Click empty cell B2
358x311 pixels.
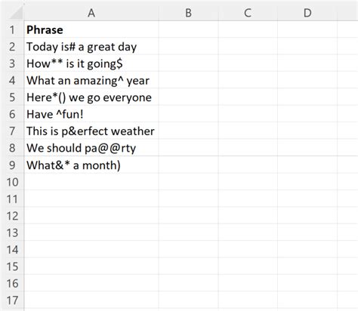pyautogui.click(x=189, y=46)
